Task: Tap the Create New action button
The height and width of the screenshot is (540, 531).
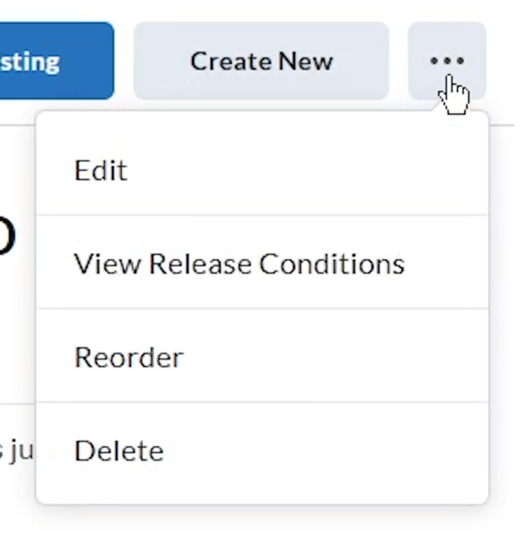Action: pos(262,61)
